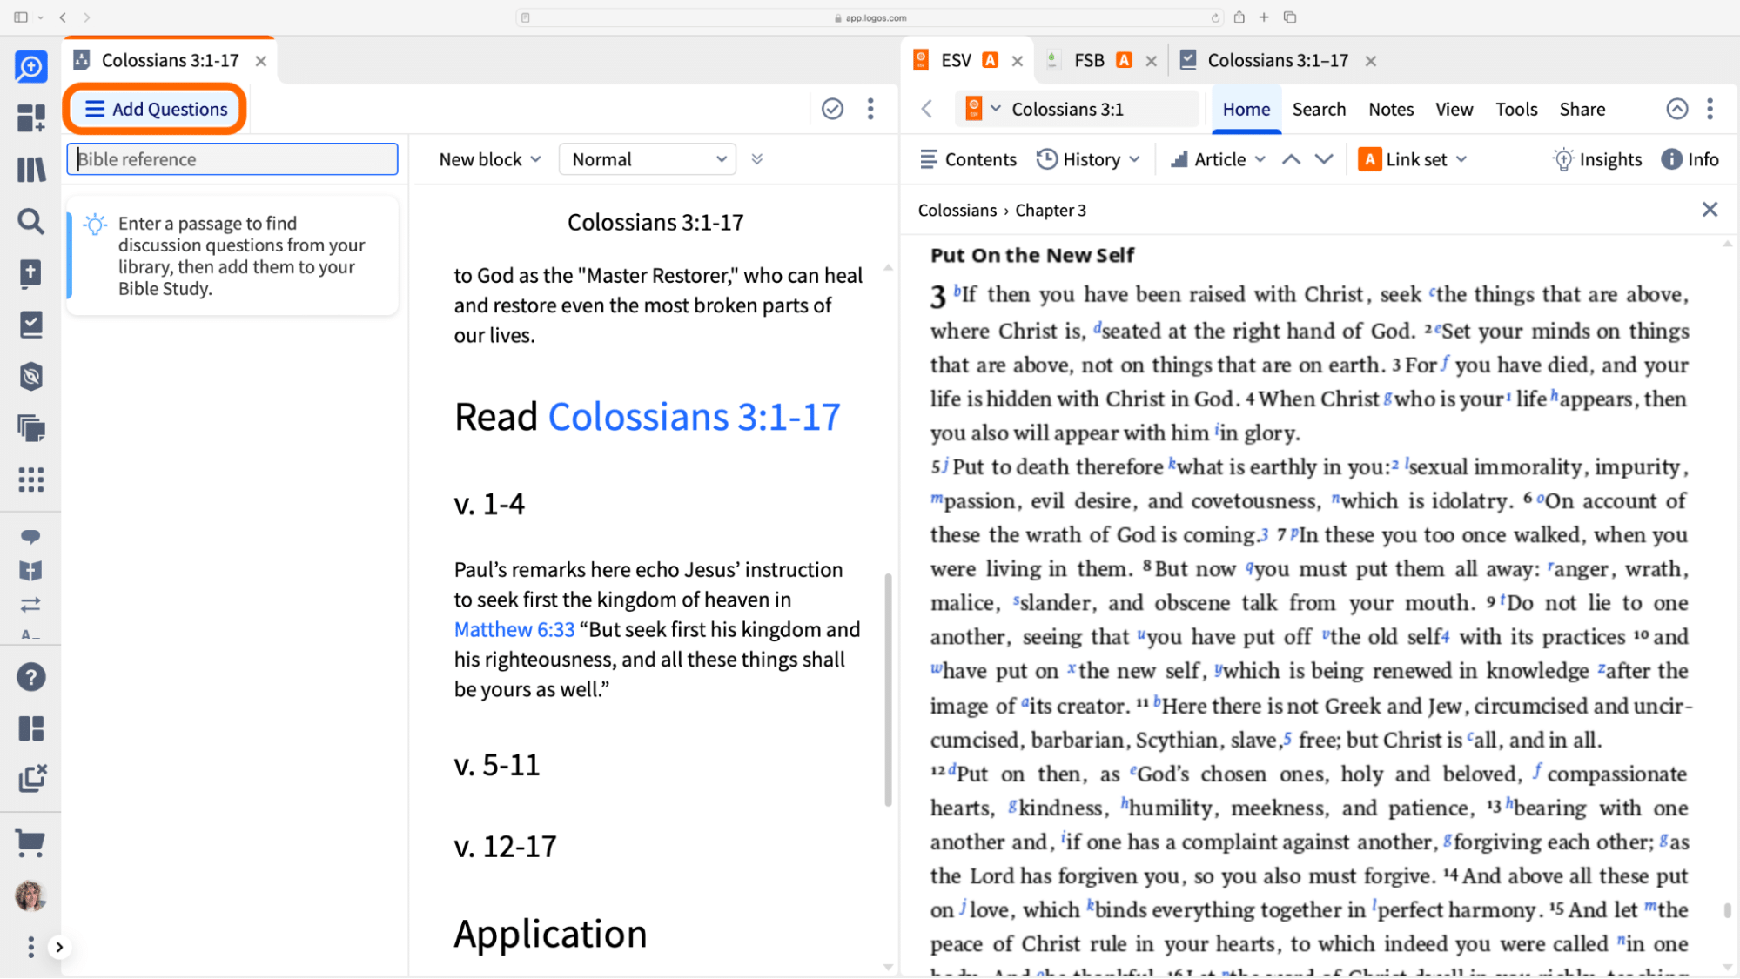Open the apps grid icon in sidebar
1740x979 pixels.
pos(30,479)
